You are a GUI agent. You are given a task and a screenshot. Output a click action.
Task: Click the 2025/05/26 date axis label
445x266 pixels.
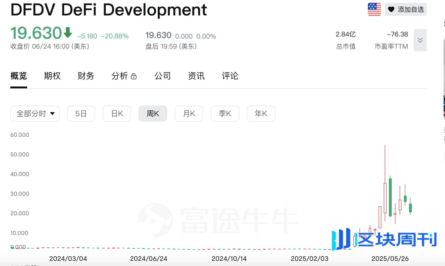click(390, 259)
